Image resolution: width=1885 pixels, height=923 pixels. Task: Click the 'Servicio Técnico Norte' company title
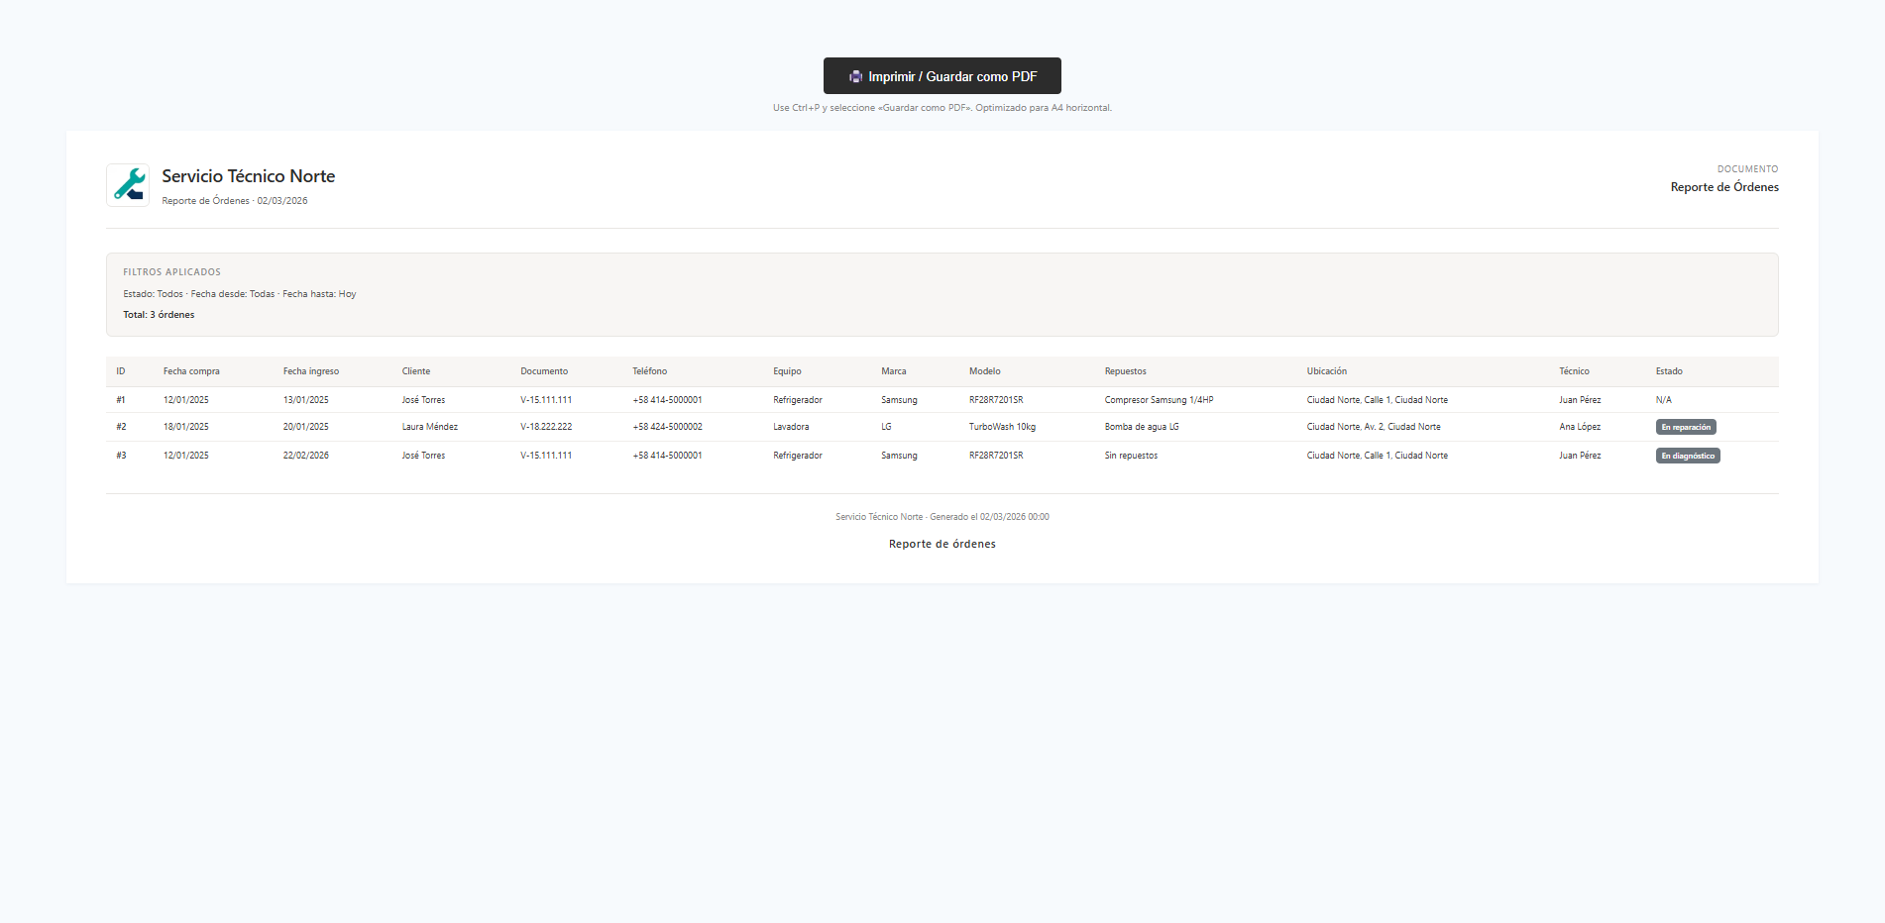248,176
